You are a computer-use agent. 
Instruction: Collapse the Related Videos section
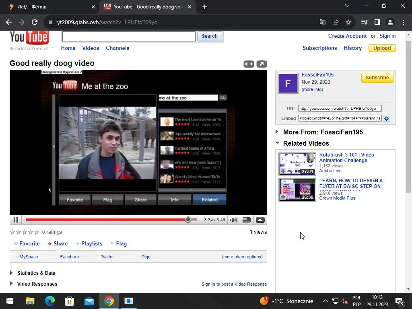tap(277, 143)
